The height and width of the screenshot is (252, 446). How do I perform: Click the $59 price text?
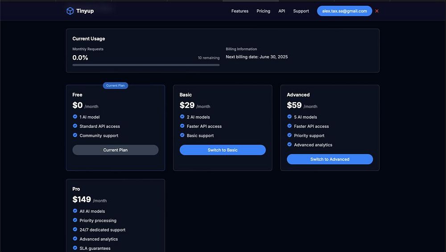tap(294, 105)
